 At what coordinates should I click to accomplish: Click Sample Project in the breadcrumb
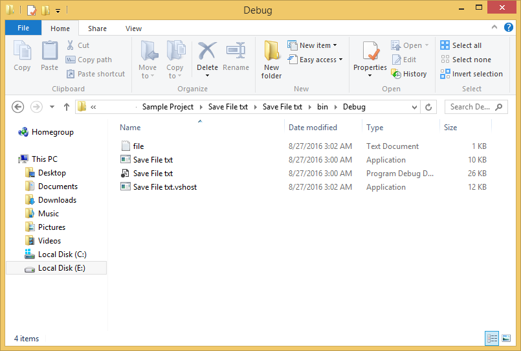pos(168,107)
